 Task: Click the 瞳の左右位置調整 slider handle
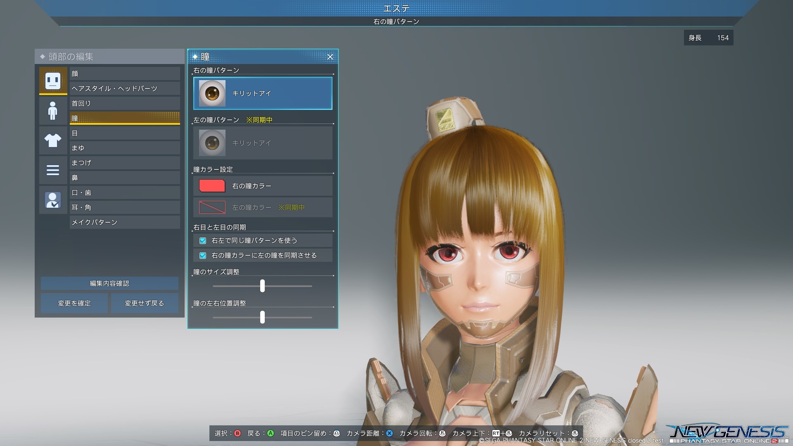coord(262,317)
